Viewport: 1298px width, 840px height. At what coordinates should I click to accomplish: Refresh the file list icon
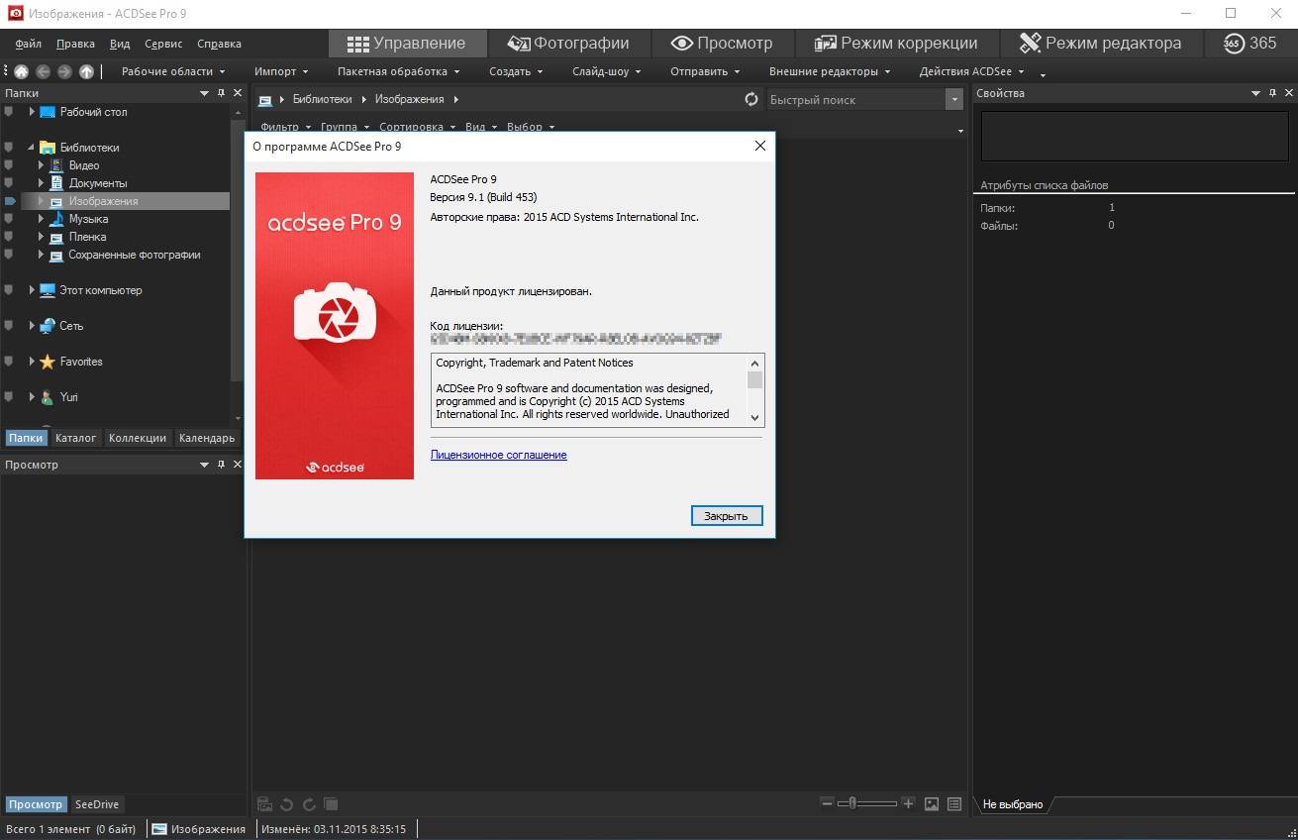pos(751,99)
